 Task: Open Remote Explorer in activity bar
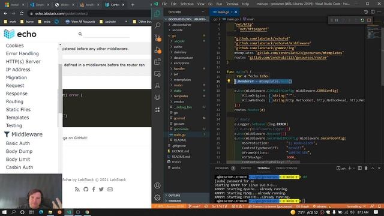pos(157,74)
